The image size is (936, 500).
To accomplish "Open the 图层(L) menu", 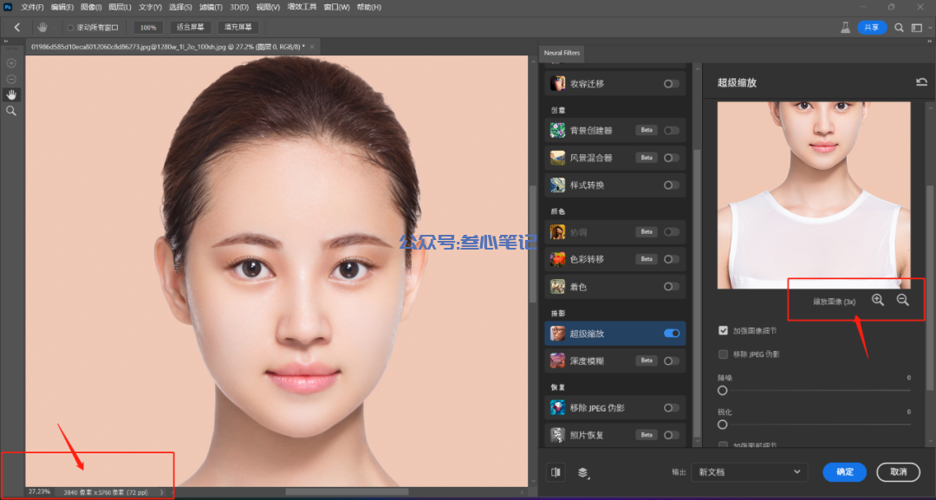I will (x=120, y=7).
